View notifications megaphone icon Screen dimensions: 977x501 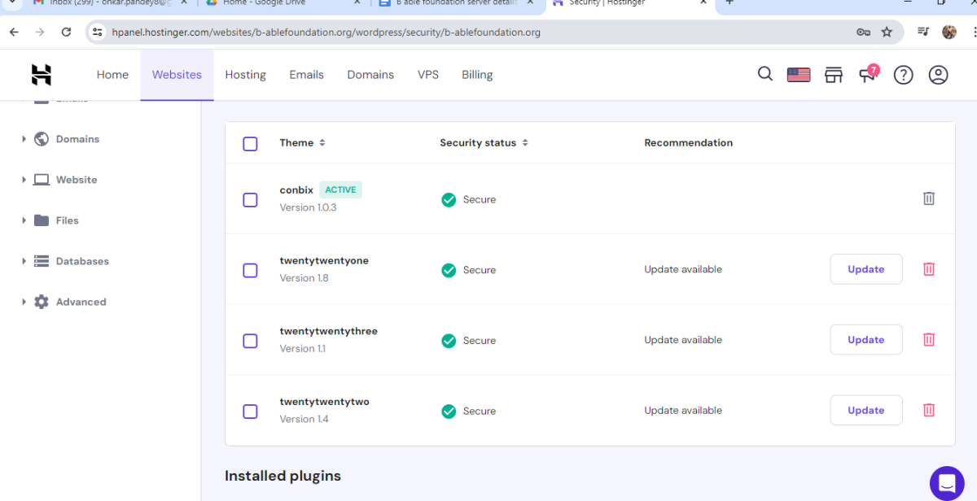point(868,74)
